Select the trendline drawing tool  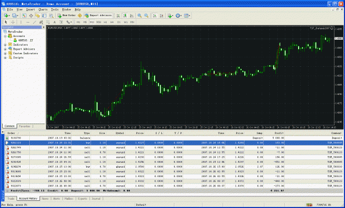pyautogui.click(x=34, y=22)
